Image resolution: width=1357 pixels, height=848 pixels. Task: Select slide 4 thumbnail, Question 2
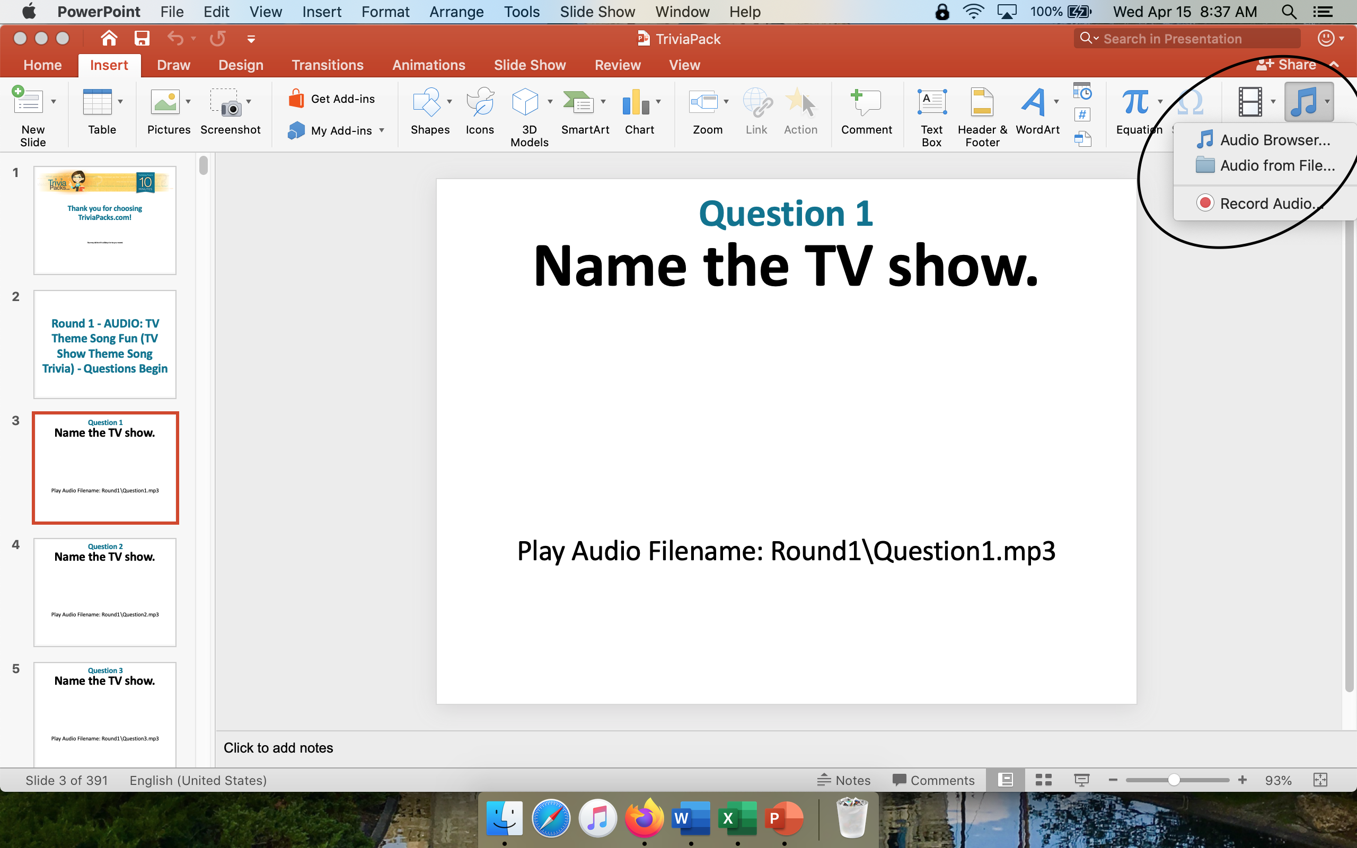tap(105, 592)
